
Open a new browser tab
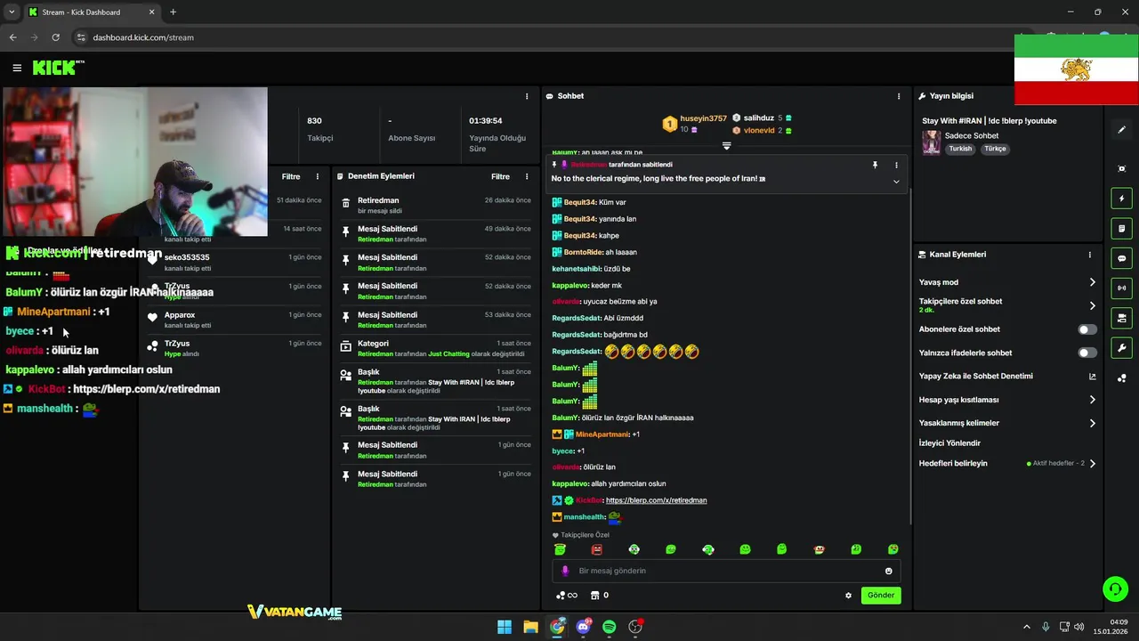(173, 12)
